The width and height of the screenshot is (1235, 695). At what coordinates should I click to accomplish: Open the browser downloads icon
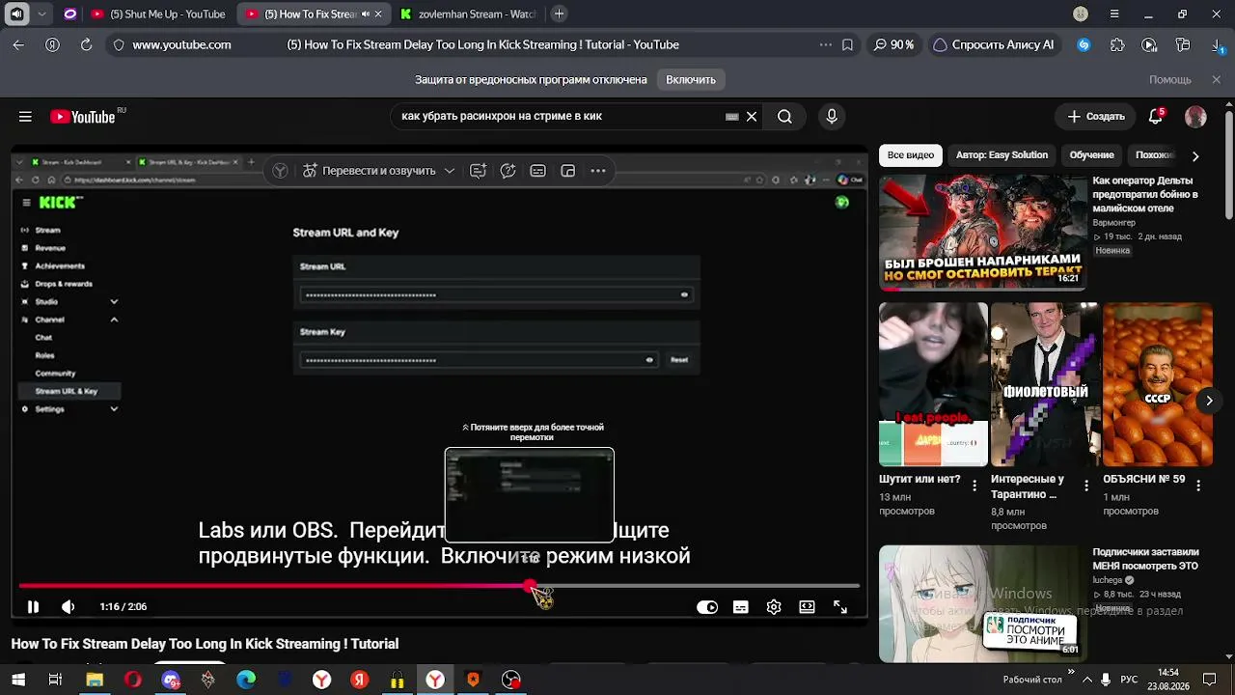click(x=1218, y=44)
